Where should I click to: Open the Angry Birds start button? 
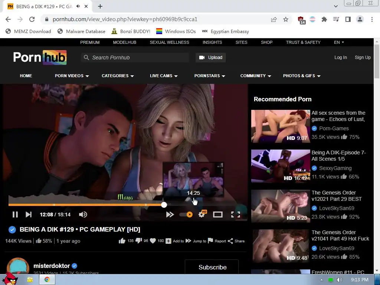[x=10, y=279]
